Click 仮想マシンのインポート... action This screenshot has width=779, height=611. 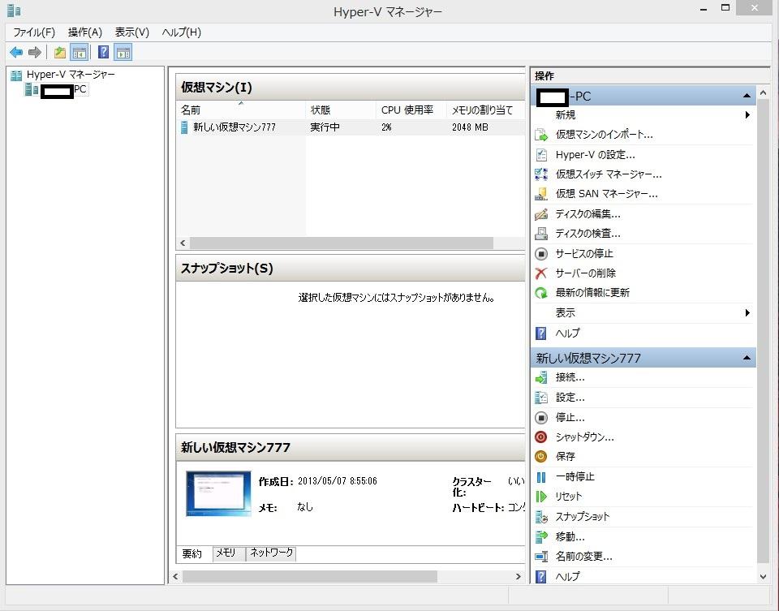(604, 135)
